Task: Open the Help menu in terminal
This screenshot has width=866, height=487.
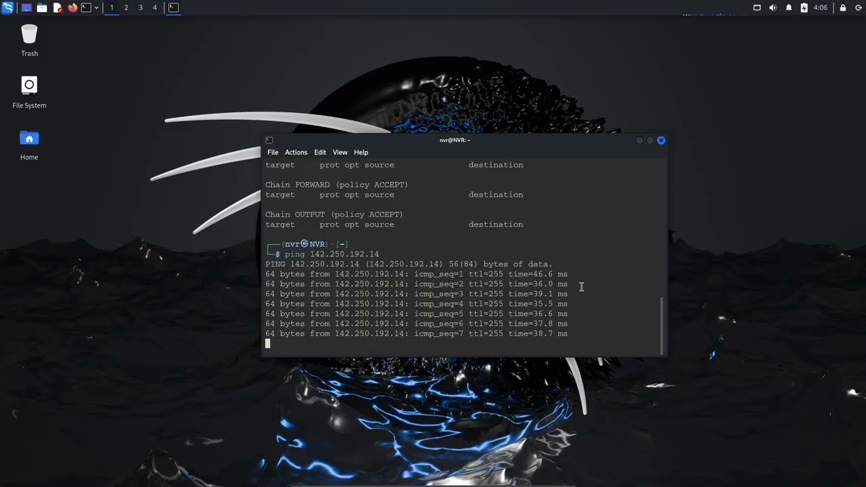Action: (361, 152)
